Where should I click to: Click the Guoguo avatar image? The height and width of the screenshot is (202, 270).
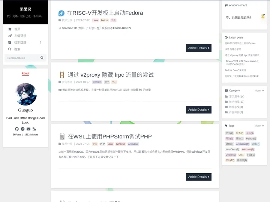pyautogui.click(x=25, y=94)
